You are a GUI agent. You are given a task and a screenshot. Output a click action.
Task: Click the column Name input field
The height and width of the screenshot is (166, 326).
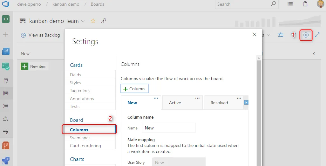168,128
